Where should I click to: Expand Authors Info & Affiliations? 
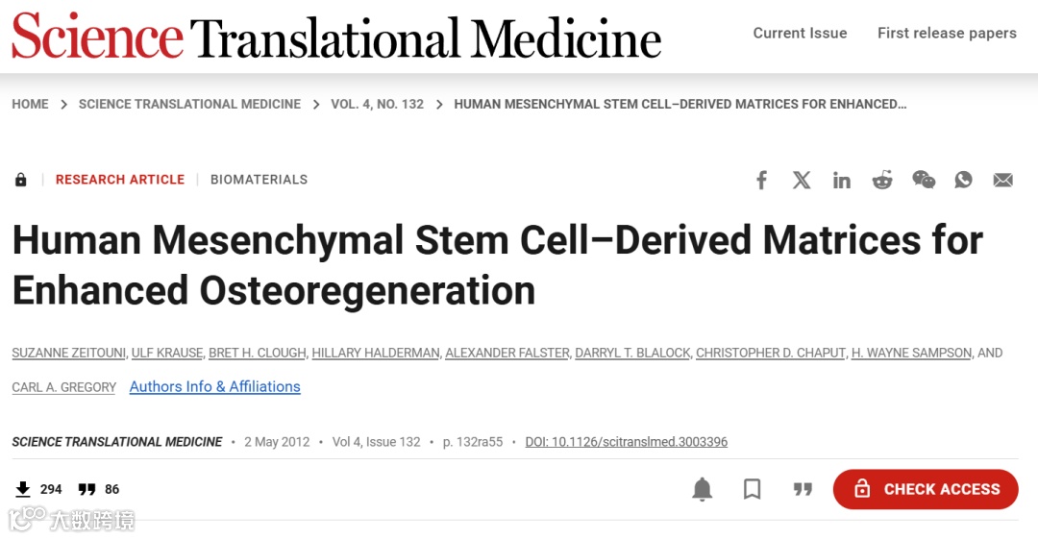pos(214,386)
